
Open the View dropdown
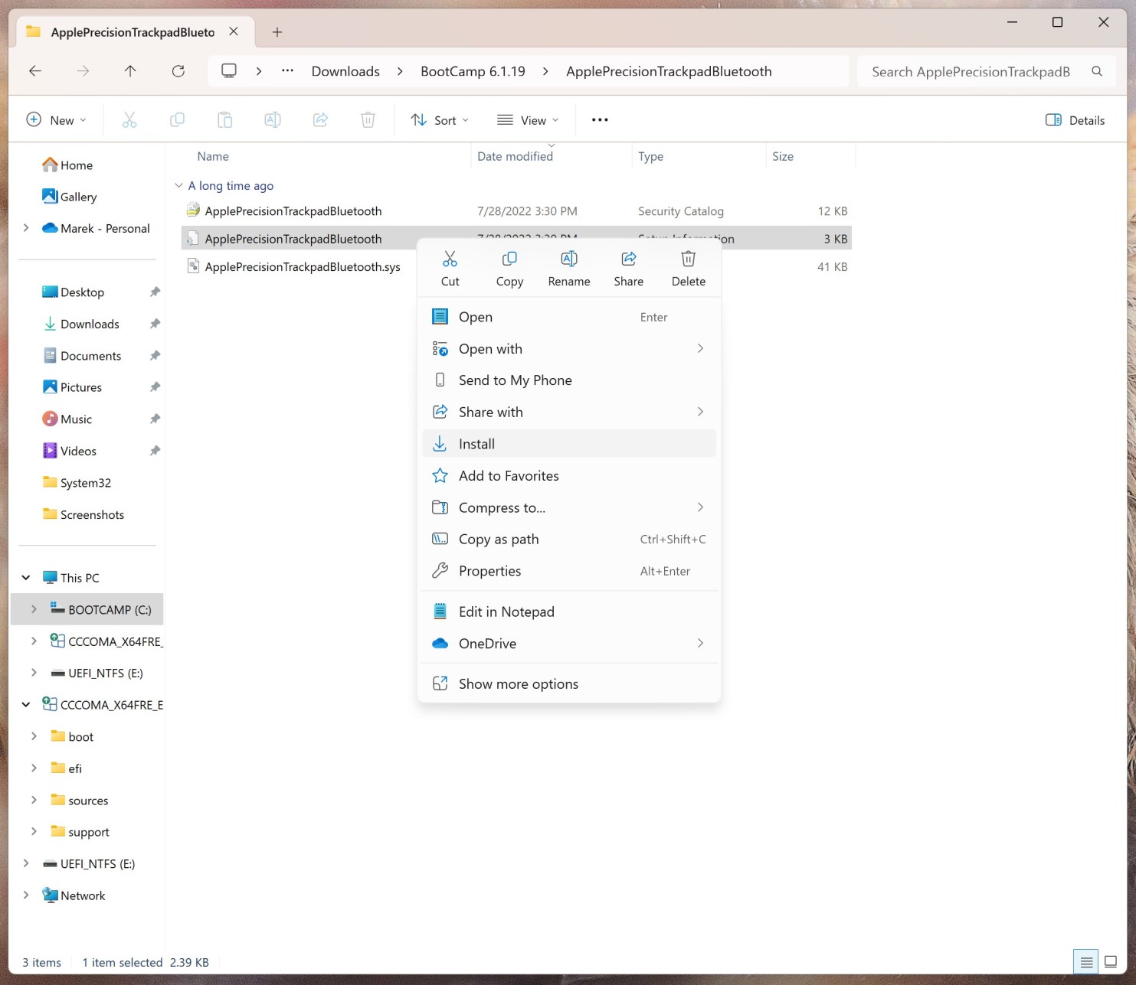coord(528,120)
